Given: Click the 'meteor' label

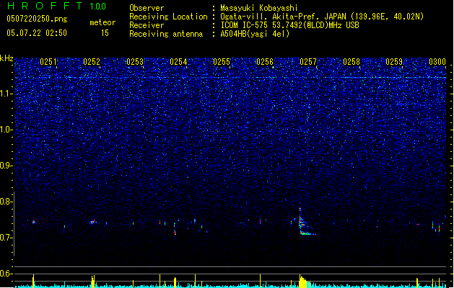Looking at the screenshot, I should pos(102,22).
